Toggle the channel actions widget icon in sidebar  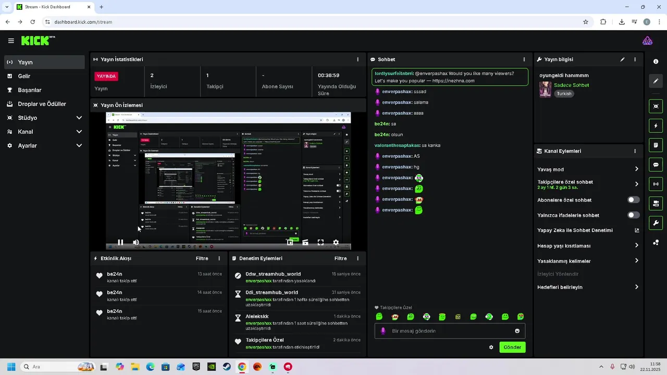[x=656, y=203]
